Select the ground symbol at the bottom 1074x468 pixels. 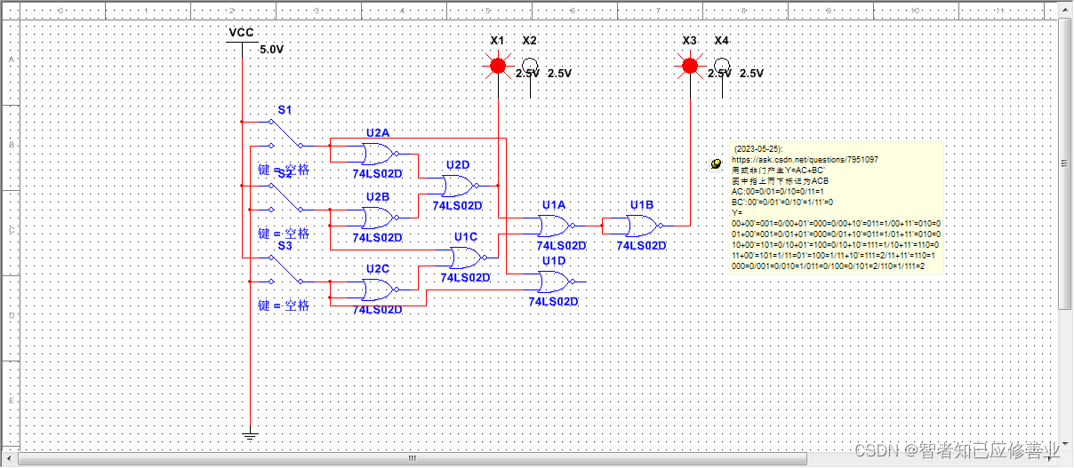(x=251, y=435)
